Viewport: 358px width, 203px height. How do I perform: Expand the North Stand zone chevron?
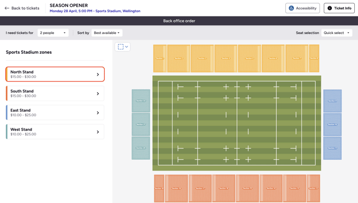(x=98, y=75)
